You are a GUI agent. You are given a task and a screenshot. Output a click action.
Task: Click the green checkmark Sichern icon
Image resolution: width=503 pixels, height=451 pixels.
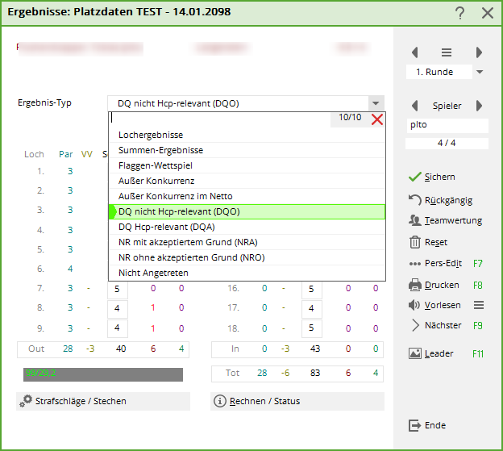click(415, 177)
